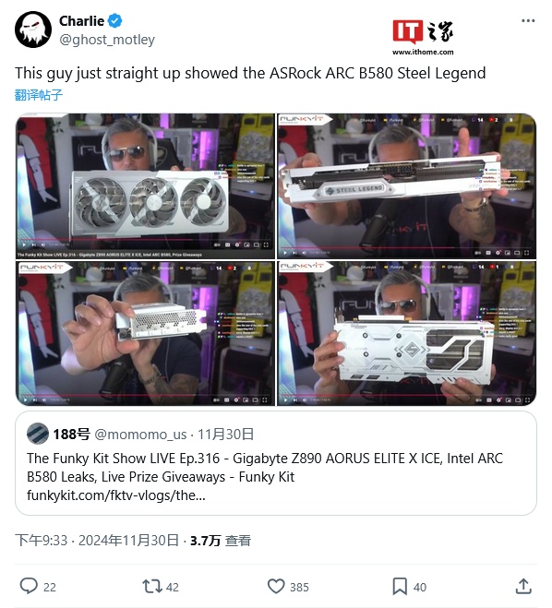Share the post via the upload icon
This screenshot has height=608, width=552.
tap(523, 586)
